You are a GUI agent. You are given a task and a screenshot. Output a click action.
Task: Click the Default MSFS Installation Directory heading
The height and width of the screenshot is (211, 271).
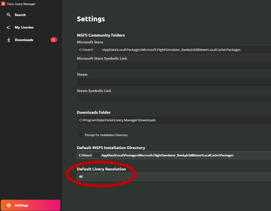click(111, 148)
